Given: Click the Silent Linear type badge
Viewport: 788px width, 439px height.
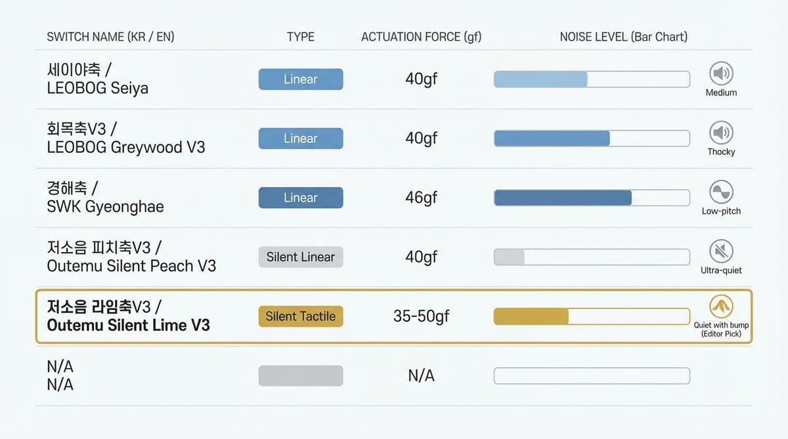Looking at the screenshot, I should pyautogui.click(x=301, y=257).
